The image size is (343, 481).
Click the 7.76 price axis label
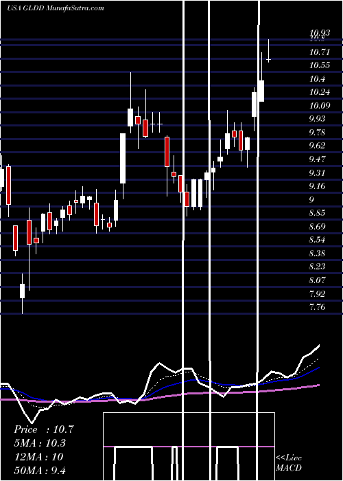[x=317, y=307]
